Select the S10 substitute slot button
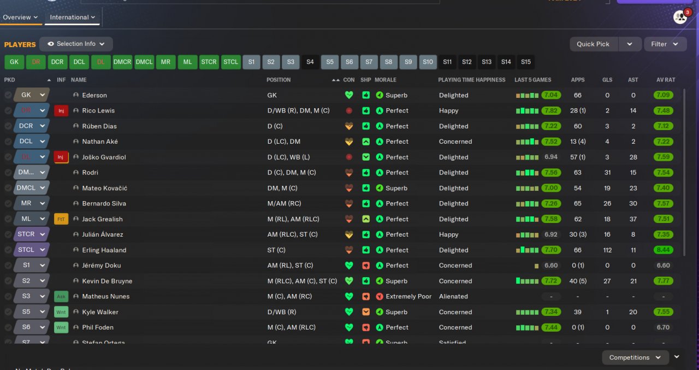699x370 pixels. pos(428,62)
